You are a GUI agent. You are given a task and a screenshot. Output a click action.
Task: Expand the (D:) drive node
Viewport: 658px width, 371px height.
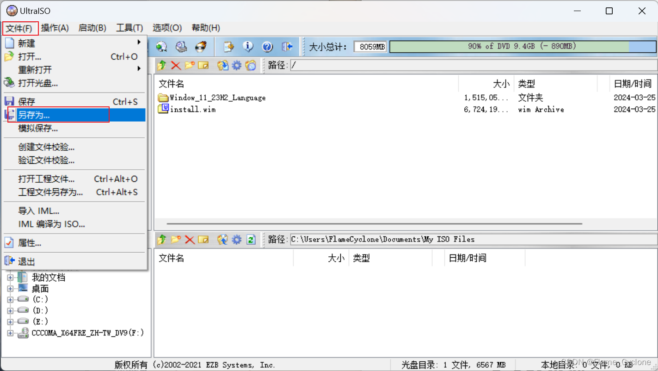click(10, 310)
